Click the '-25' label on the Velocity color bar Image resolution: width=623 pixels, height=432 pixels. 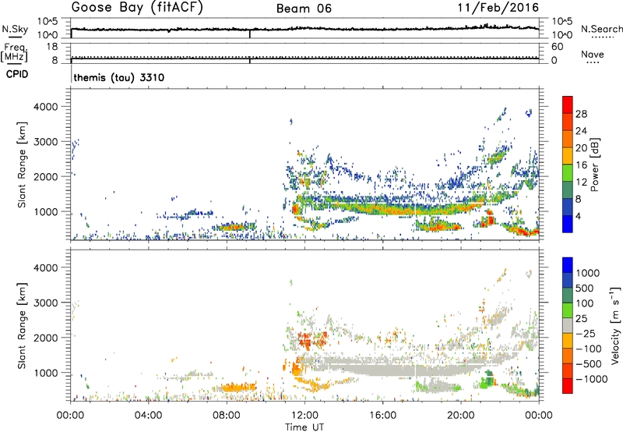[x=586, y=333]
